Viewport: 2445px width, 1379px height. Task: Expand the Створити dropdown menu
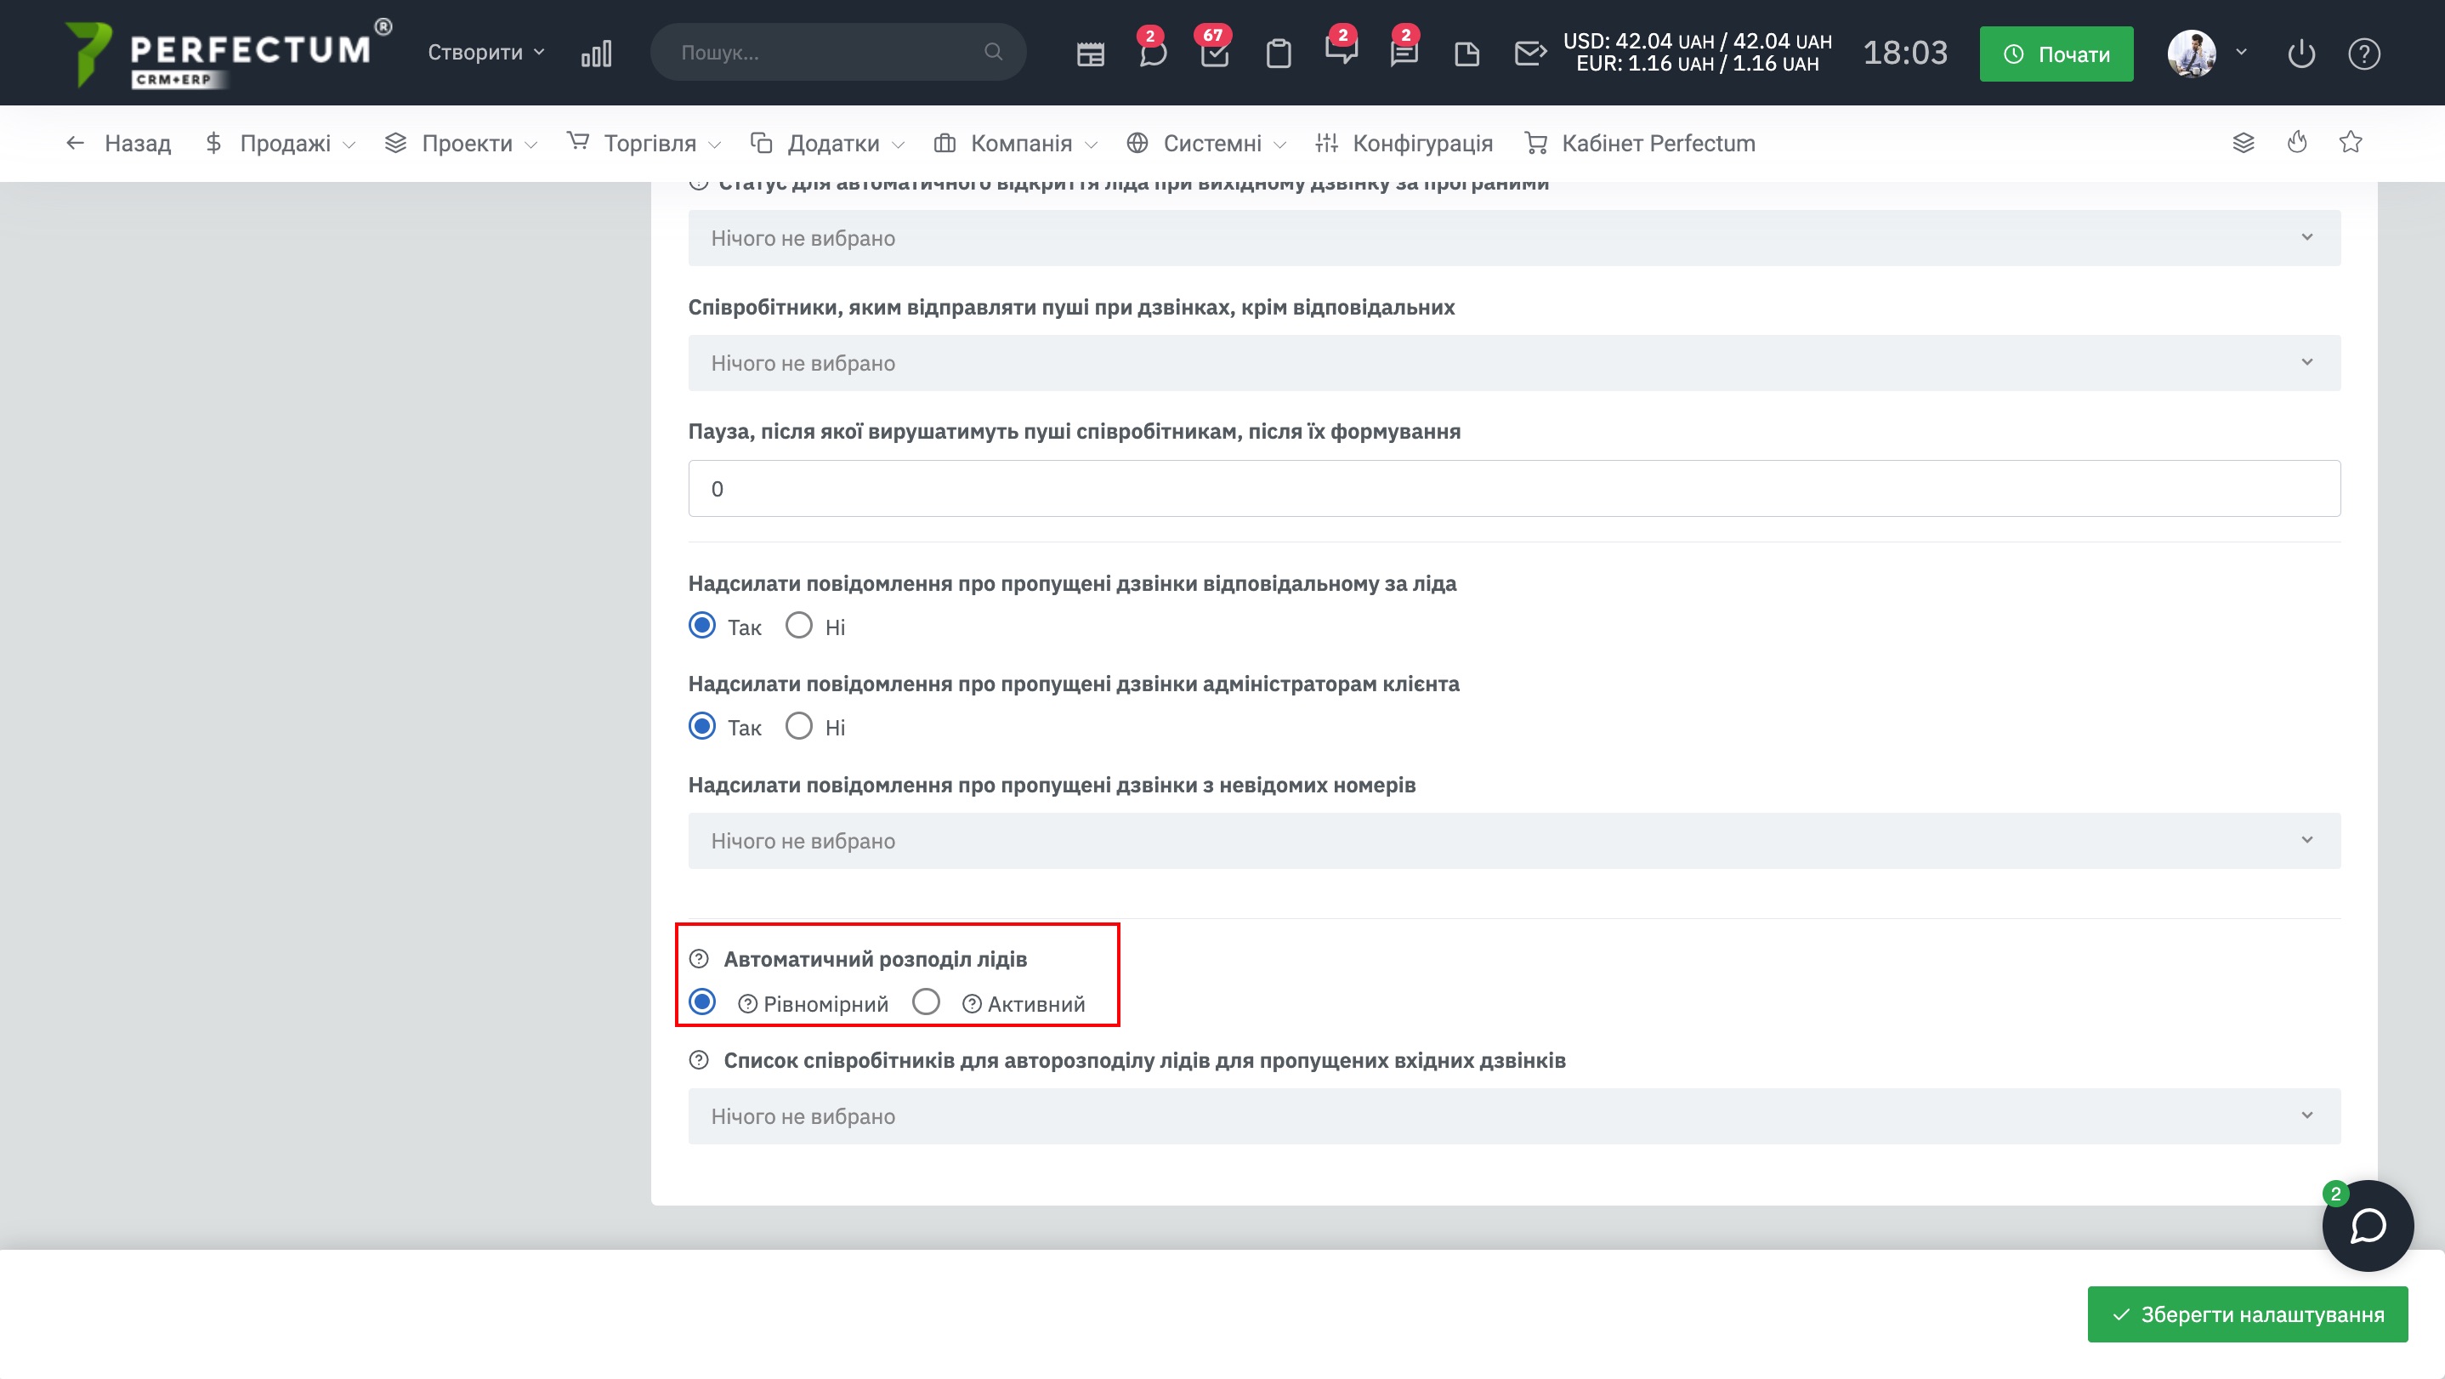pyautogui.click(x=485, y=52)
